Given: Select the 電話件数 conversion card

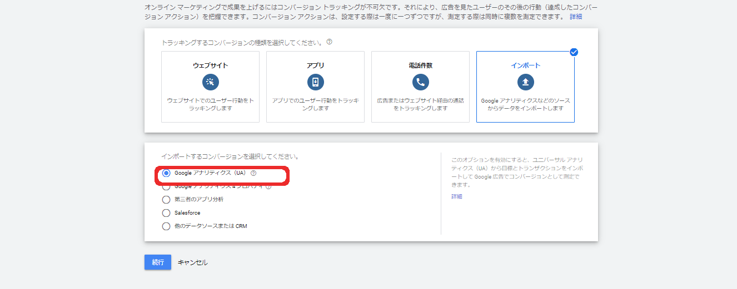Looking at the screenshot, I should (x=420, y=87).
